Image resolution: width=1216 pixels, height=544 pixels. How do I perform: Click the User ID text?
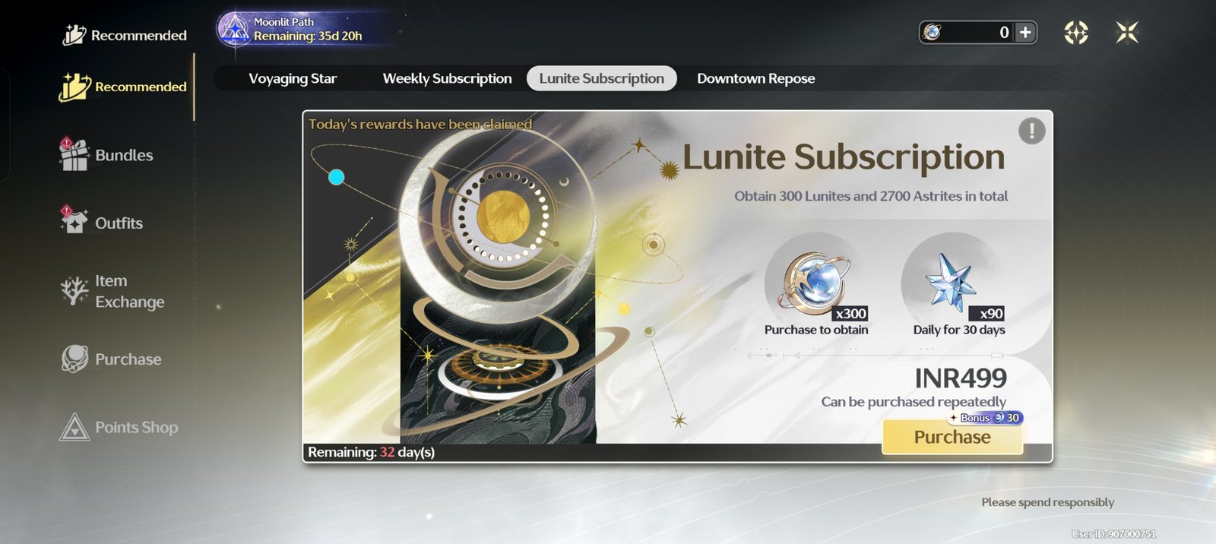(x=1113, y=534)
